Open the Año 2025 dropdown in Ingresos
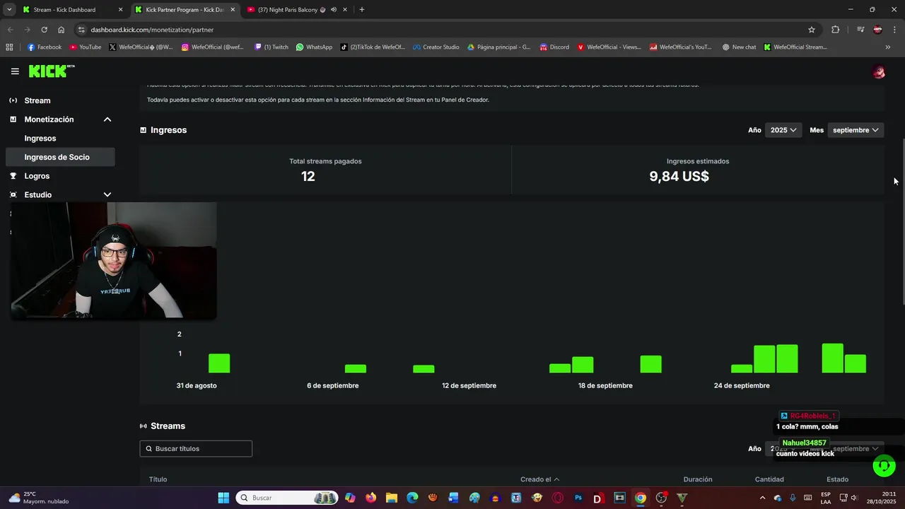This screenshot has height=509, width=905. pyautogui.click(x=783, y=130)
